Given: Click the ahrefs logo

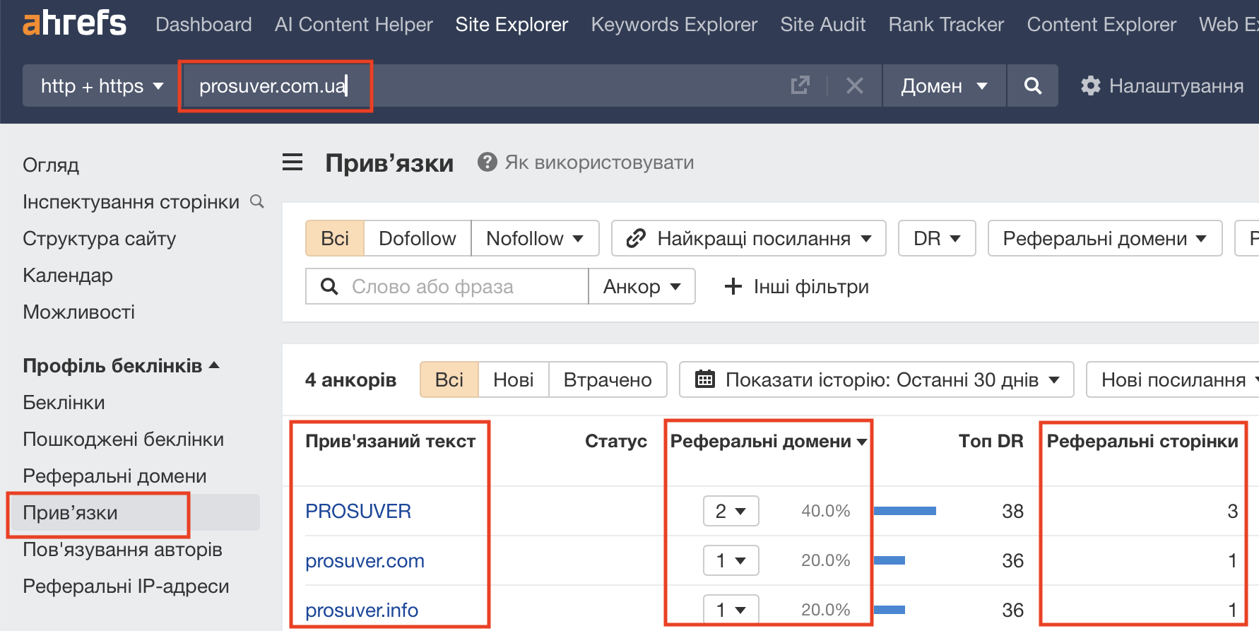Looking at the screenshot, I should 74,23.
